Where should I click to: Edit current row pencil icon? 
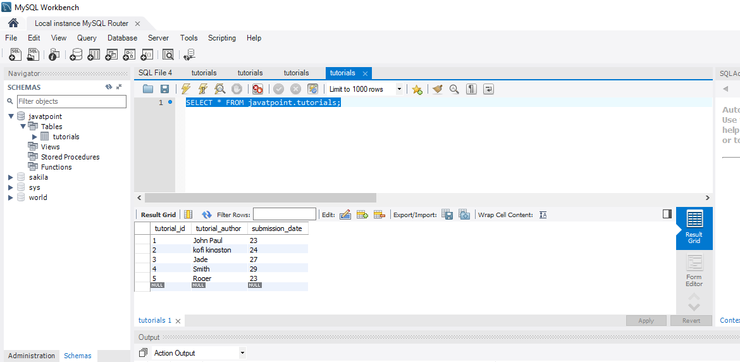(345, 215)
